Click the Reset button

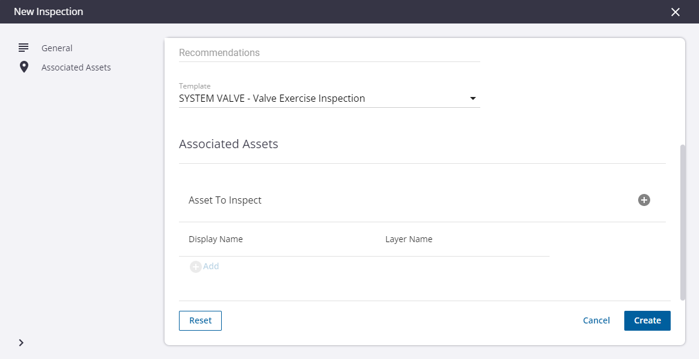point(200,320)
